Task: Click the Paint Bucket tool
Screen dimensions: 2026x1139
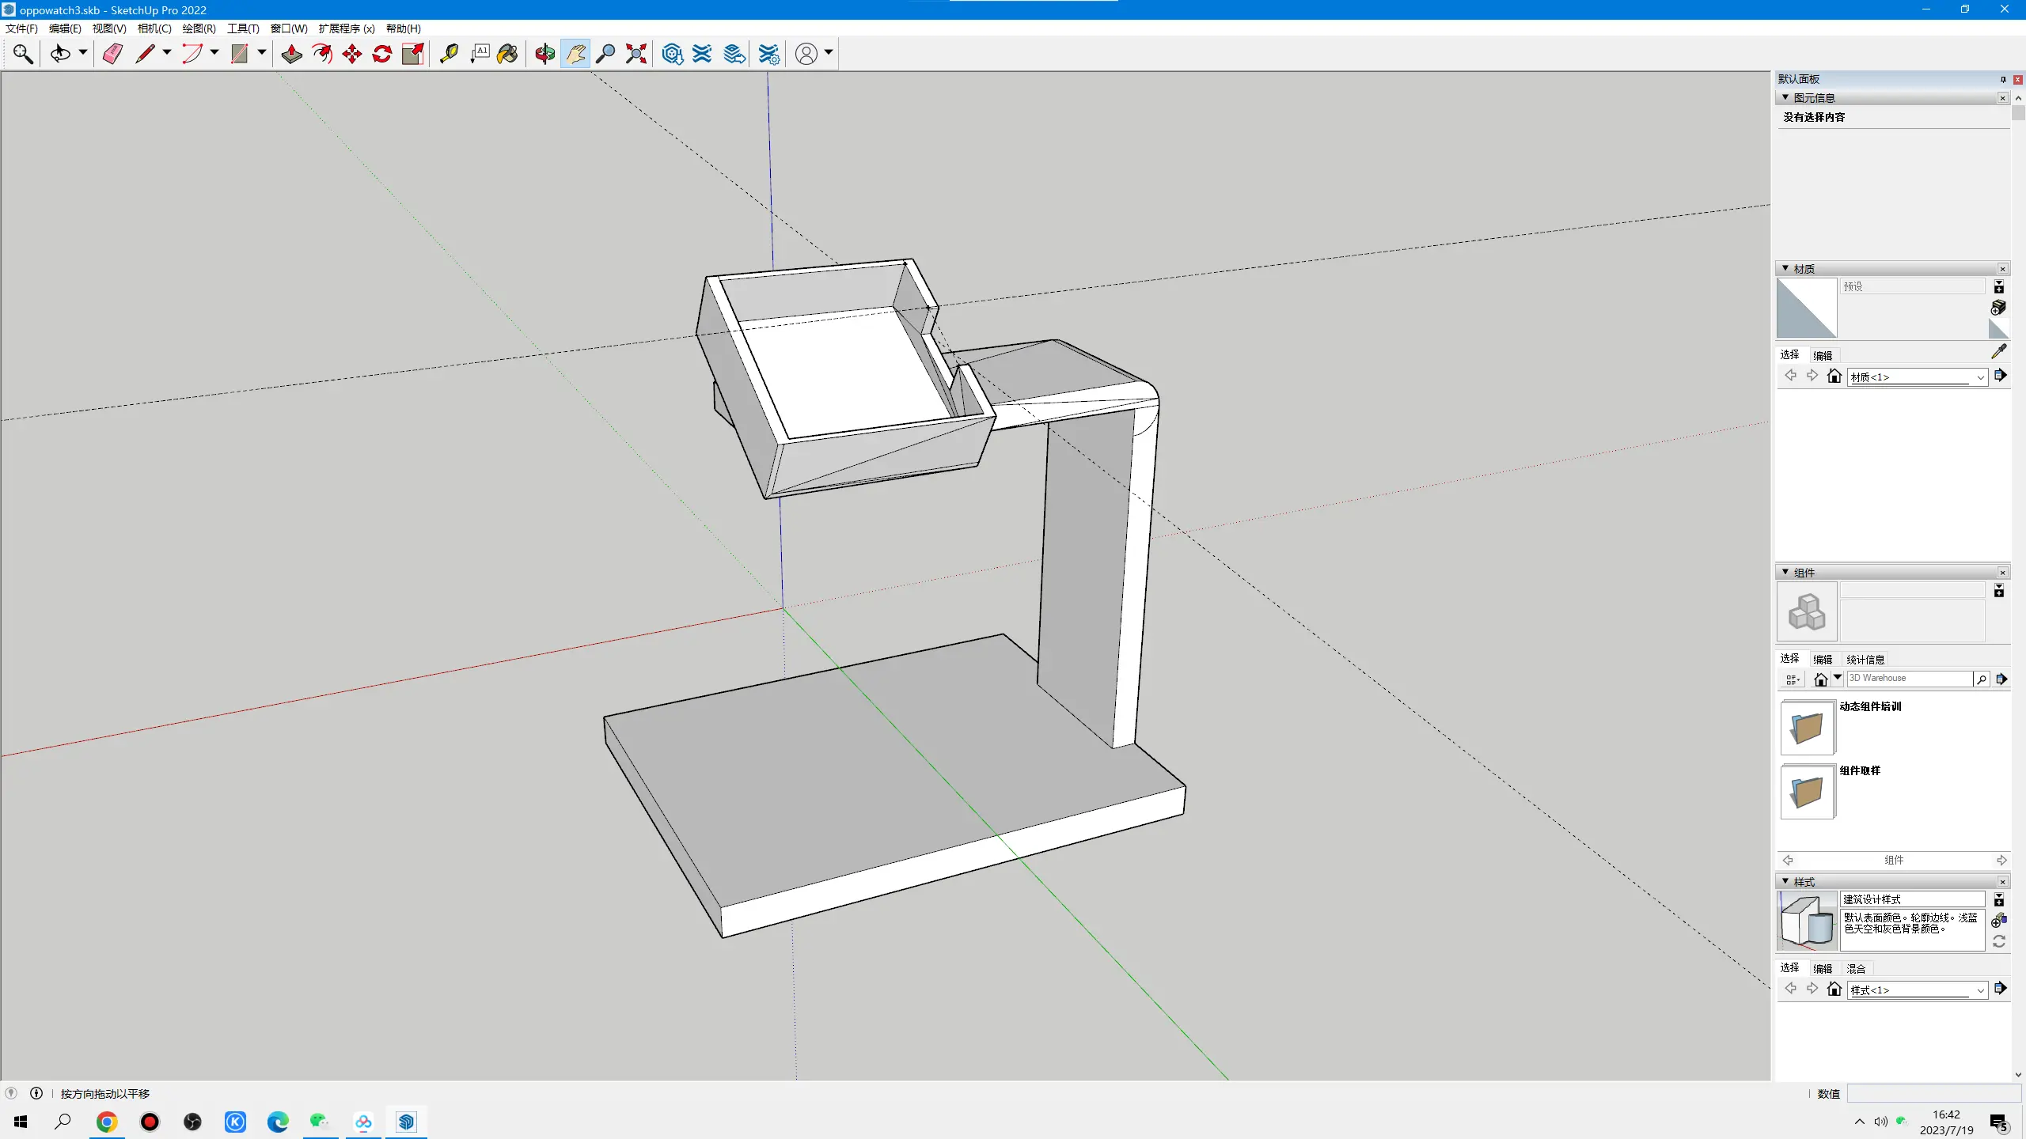Action: tap(507, 54)
